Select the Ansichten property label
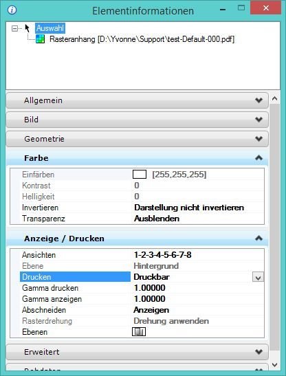The image size is (286, 376). [x=39, y=255]
